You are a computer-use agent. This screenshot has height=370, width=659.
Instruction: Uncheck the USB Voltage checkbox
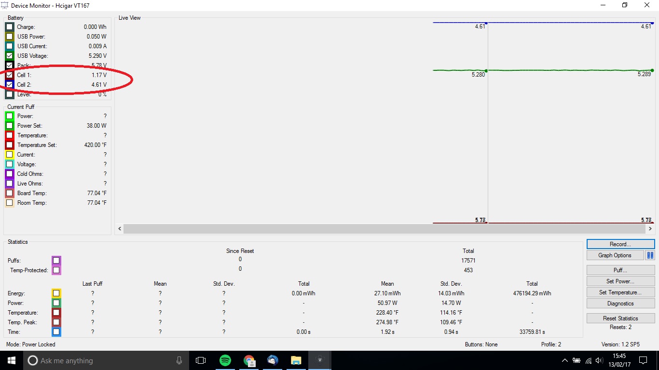(10, 56)
